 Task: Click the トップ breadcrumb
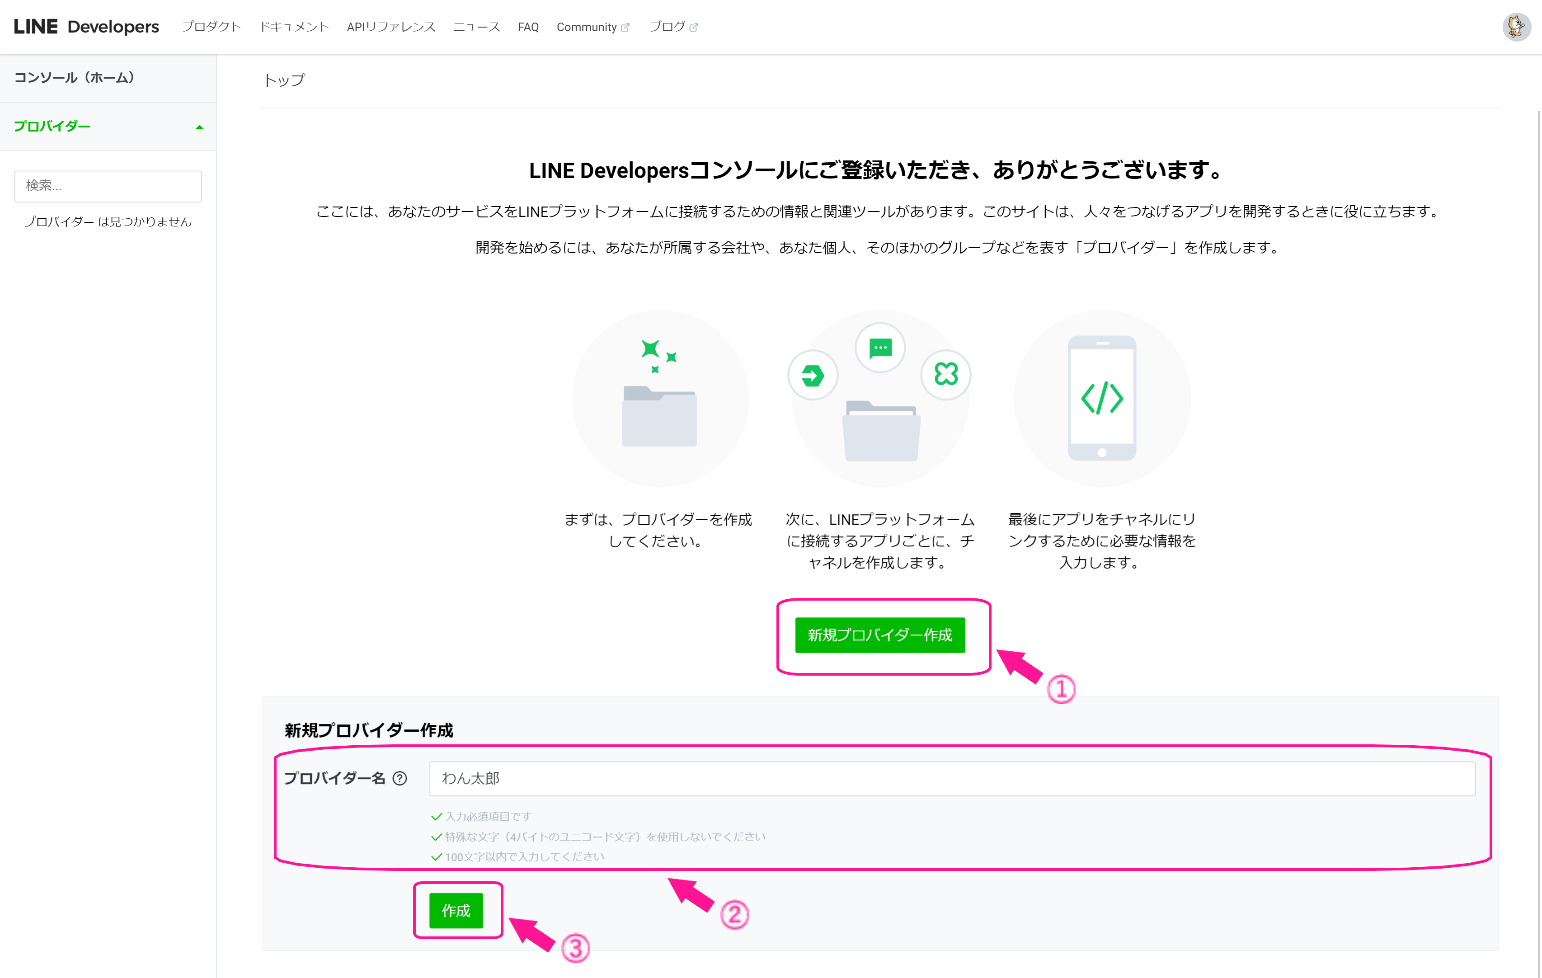coord(284,80)
